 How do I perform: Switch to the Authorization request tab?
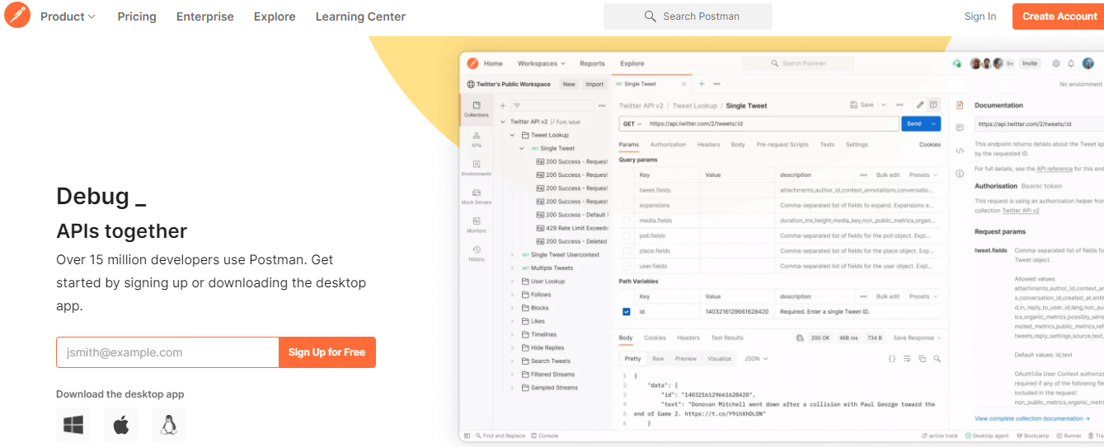pos(668,145)
